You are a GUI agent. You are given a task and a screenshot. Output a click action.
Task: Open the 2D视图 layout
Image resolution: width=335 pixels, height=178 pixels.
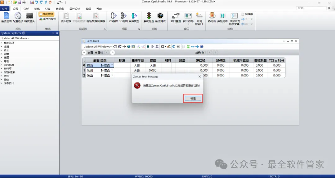coord(114,17)
